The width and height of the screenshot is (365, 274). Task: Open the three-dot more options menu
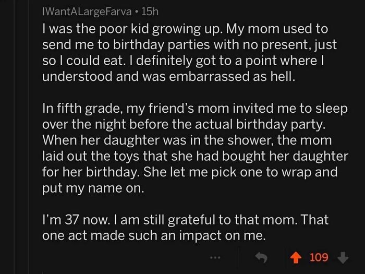tap(215, 257)
